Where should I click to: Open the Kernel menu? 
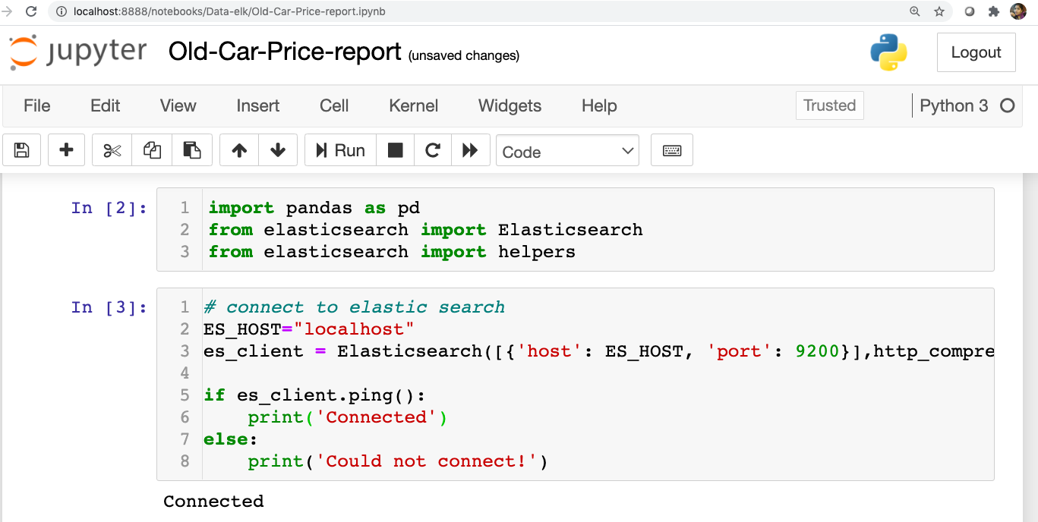click(414, 105)
